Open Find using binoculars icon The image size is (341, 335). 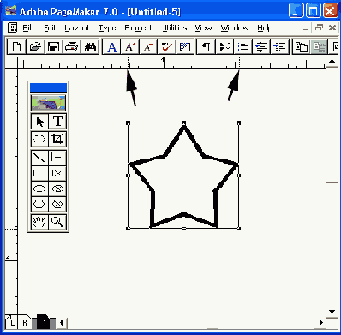tap(90, 46)
